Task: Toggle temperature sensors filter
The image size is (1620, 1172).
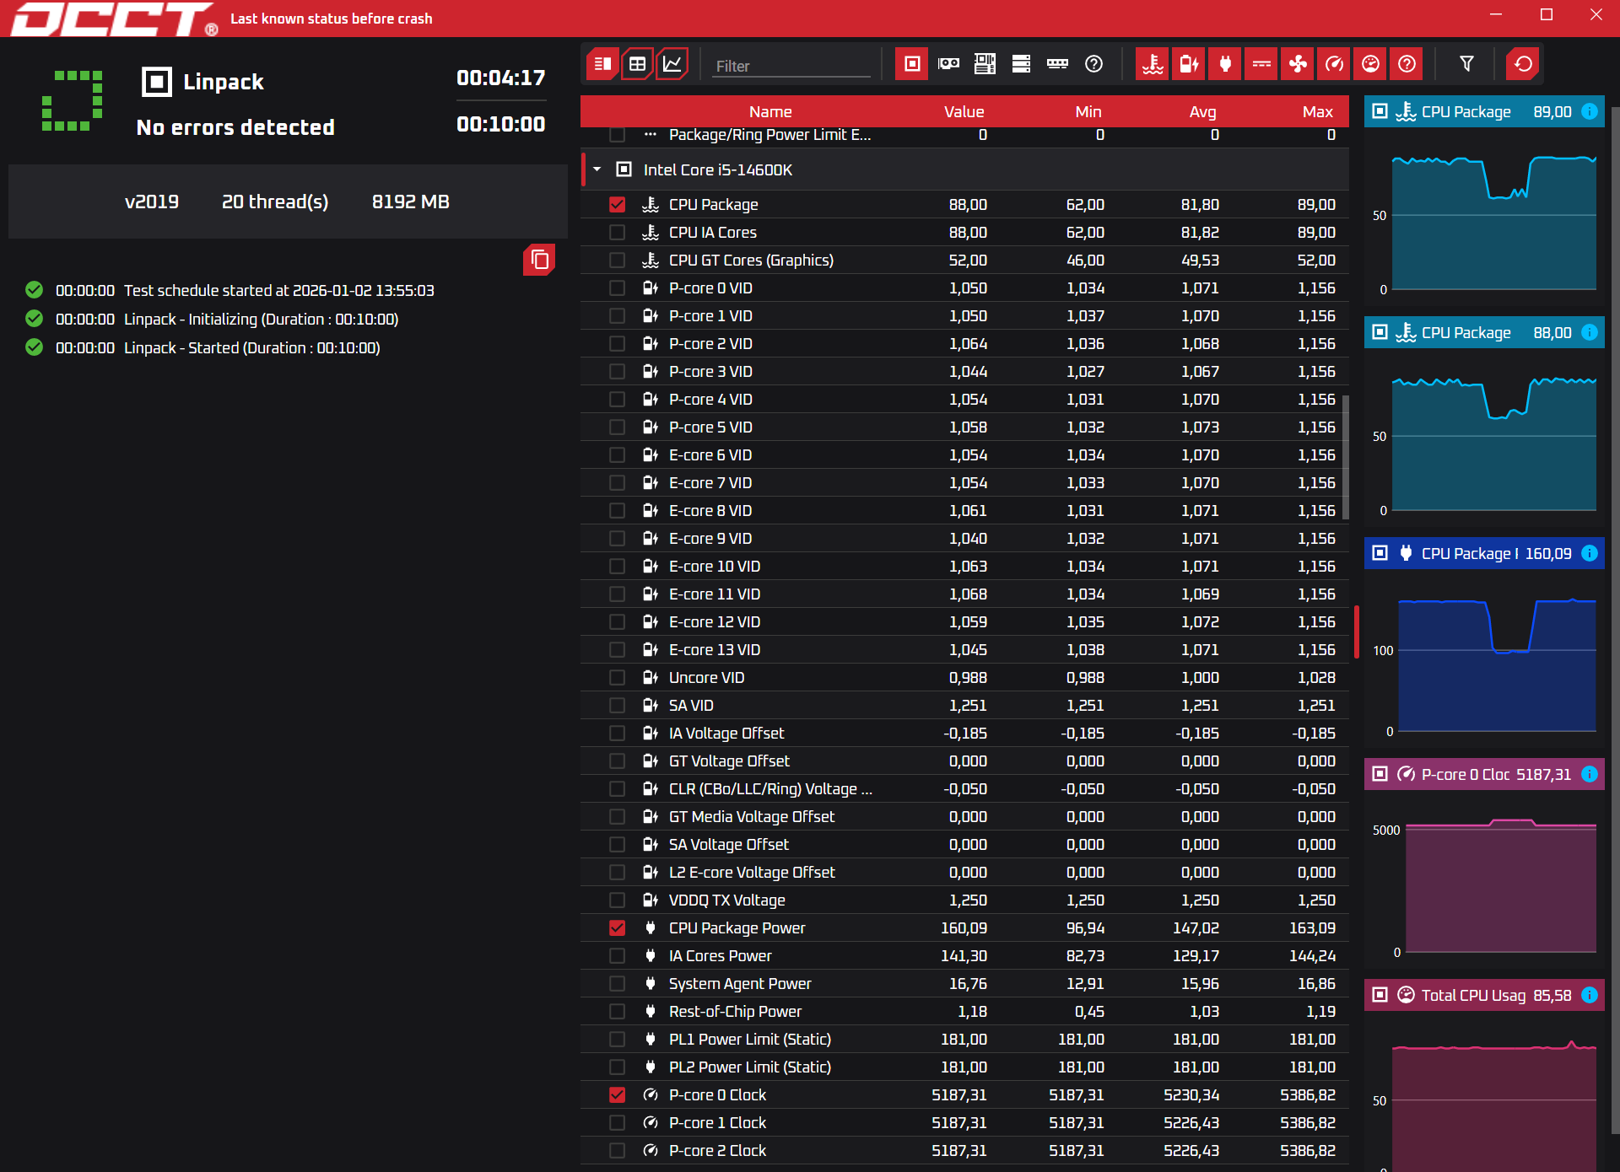Action: coord(1153,64)
